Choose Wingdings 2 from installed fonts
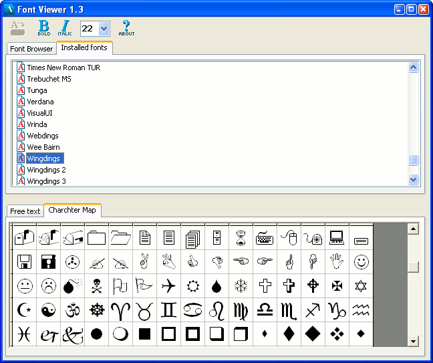433x363 pixels. coord(46,170)
